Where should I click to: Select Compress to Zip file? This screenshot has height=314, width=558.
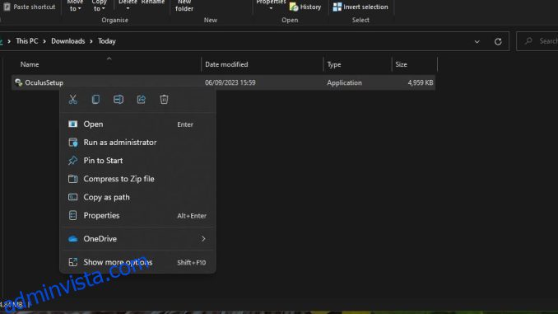[137, 179]
